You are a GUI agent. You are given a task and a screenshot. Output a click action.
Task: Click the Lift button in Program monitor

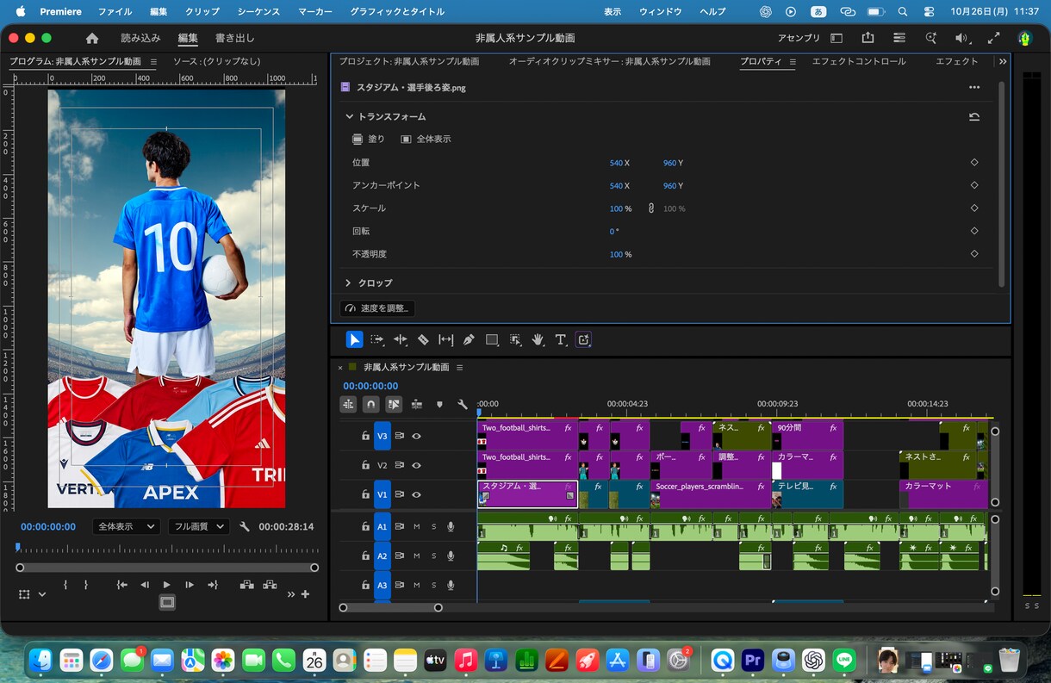[247, 585]
